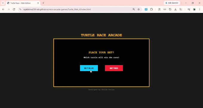Screen dimensions: 203x108
Task: Click the copy link chain icon
Action: (x=165, y=9)
